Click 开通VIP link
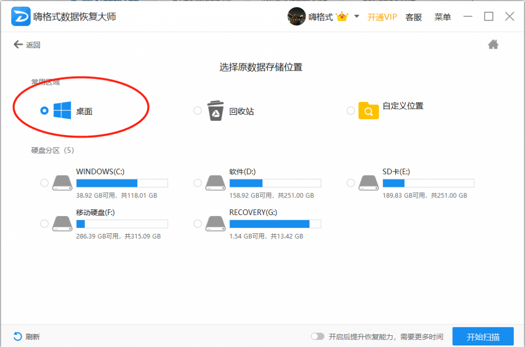 [382, 17]
